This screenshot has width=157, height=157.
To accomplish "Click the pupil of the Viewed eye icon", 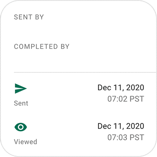I will (x=21, y=127).
